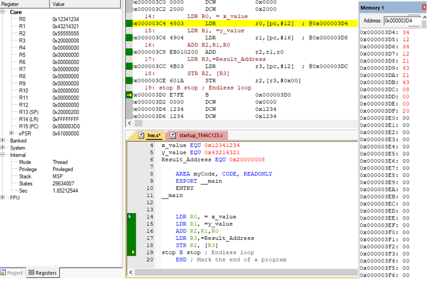Expand the xPSR register node
The image size is (427, 285).
[x=12, y=133]
